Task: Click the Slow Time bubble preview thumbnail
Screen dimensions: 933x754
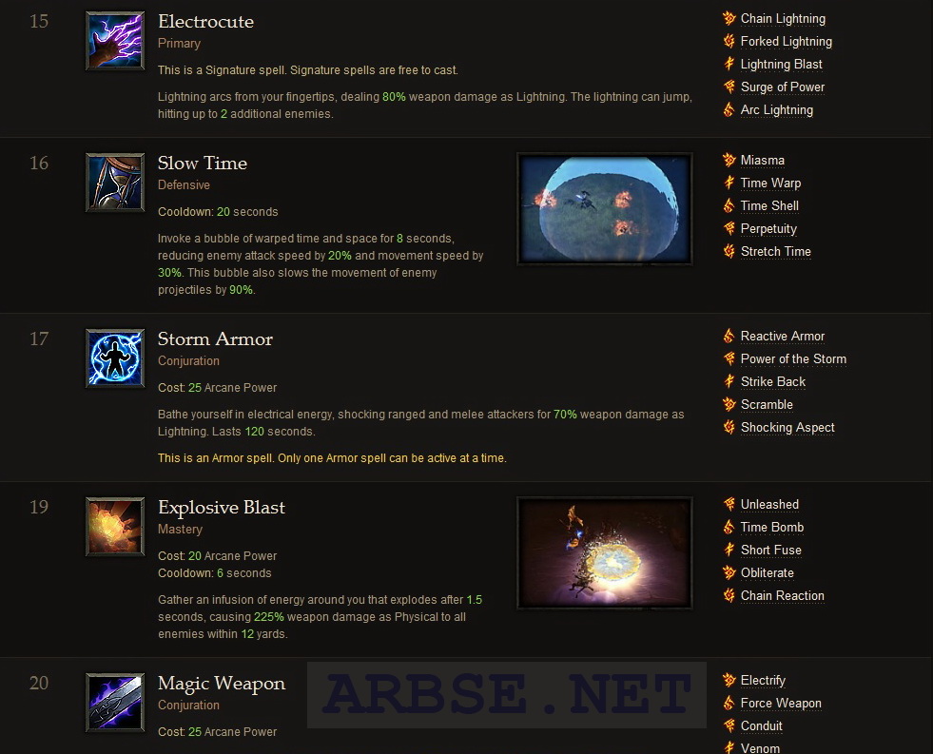Action: pyautogui.click(x=605, y=209)
